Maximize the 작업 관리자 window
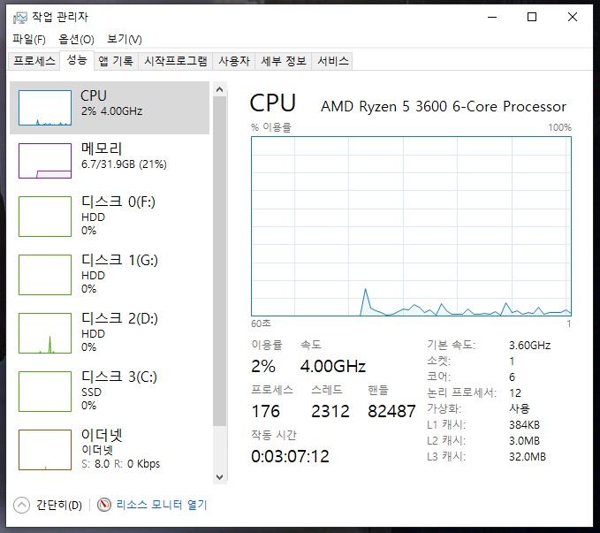The width and height of the screenshot is (600, 533). 531,17
